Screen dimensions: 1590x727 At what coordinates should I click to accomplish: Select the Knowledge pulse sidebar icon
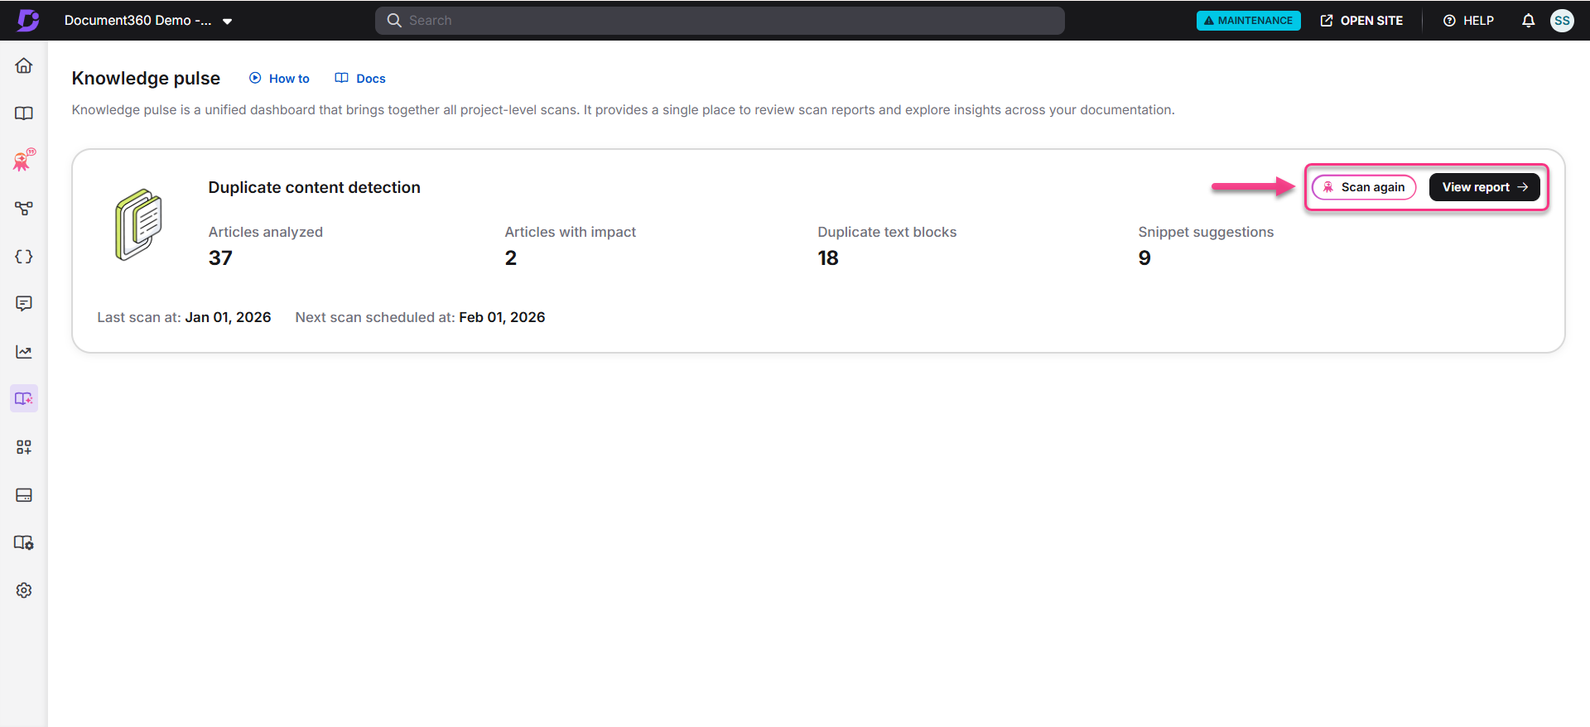(24, 398)
